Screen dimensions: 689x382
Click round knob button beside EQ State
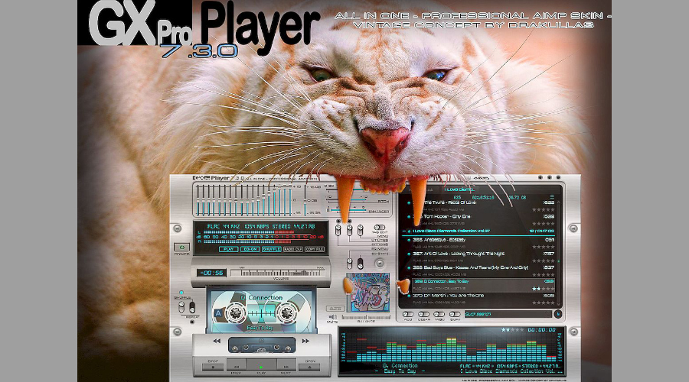click(379, 264)
